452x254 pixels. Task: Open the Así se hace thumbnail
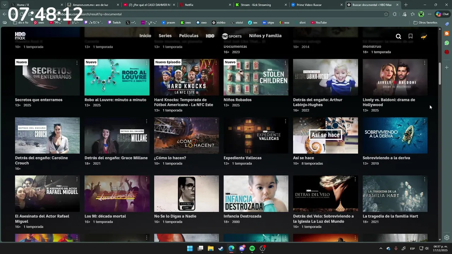tap(325, 135)
